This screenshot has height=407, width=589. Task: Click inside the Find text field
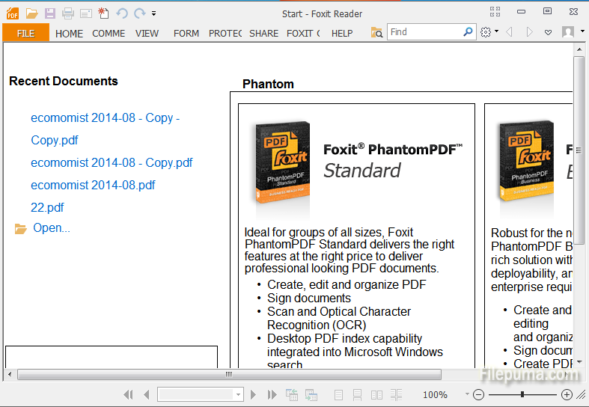424,32
